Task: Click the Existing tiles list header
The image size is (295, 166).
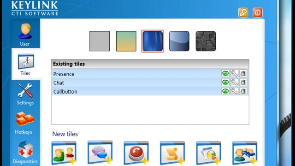Action: 150,64
